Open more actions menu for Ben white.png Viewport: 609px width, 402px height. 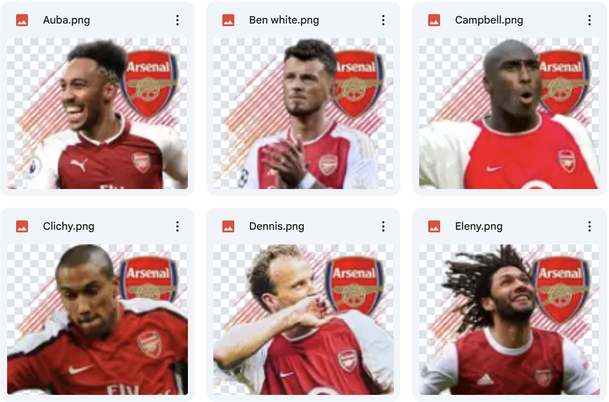383,20
